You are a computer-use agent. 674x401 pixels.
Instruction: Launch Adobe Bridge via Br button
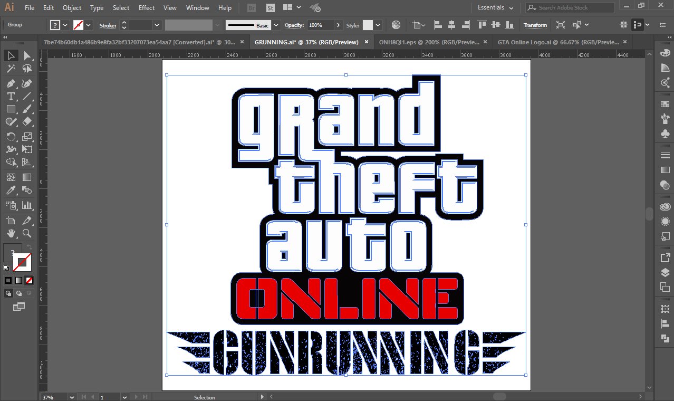tap(251, 7)
